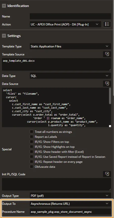Click the Data Source resize handle
This screenshot has width=114, height=218.
[110, 126]
